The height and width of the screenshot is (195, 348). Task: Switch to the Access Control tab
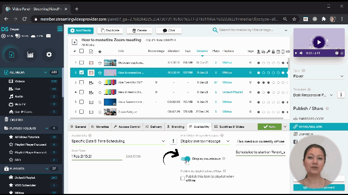click(127, 127)
